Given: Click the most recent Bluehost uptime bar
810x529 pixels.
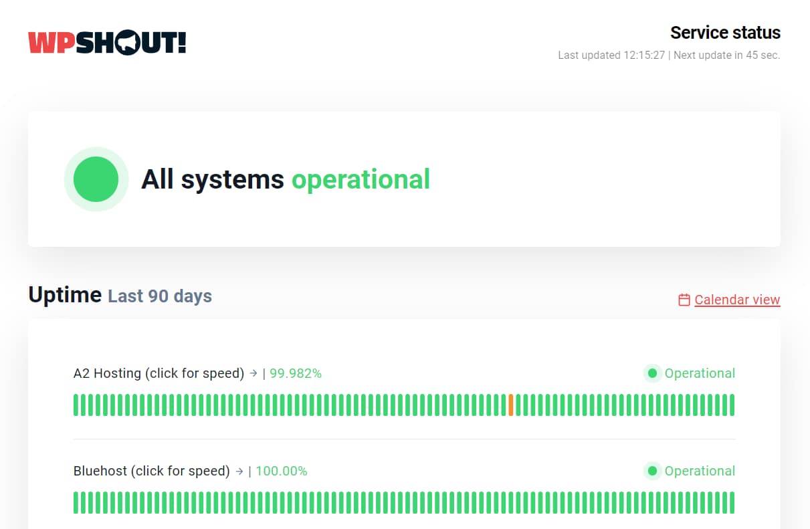Looking at the screenshot, I should [x=732, y=502].
